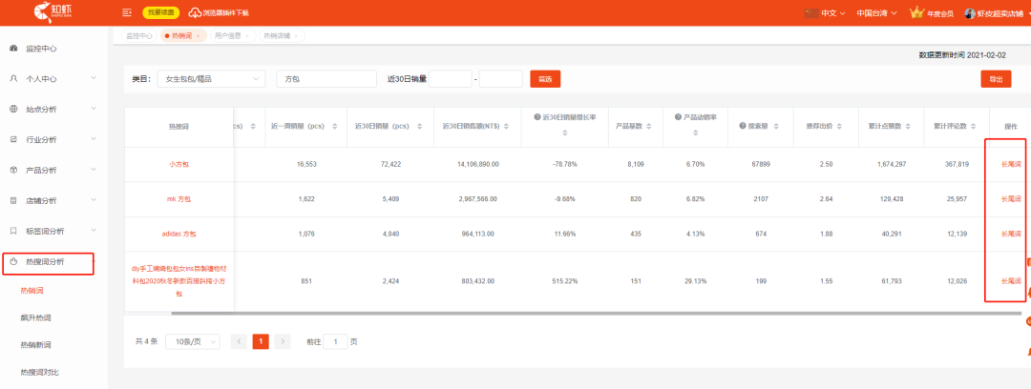The height and width of the screenshot is (389, 1031).
Task: Click the user avatar for 虾皮超卖店铺
Action: [x=969, y=12]
